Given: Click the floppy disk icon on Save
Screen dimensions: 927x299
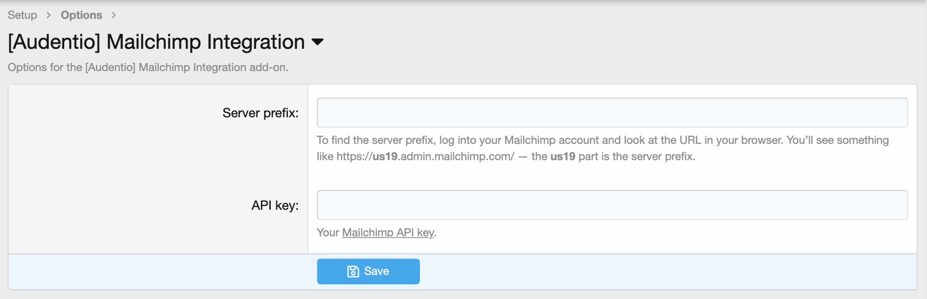Looking at the screenshot, I should click(x=353, y=271).
